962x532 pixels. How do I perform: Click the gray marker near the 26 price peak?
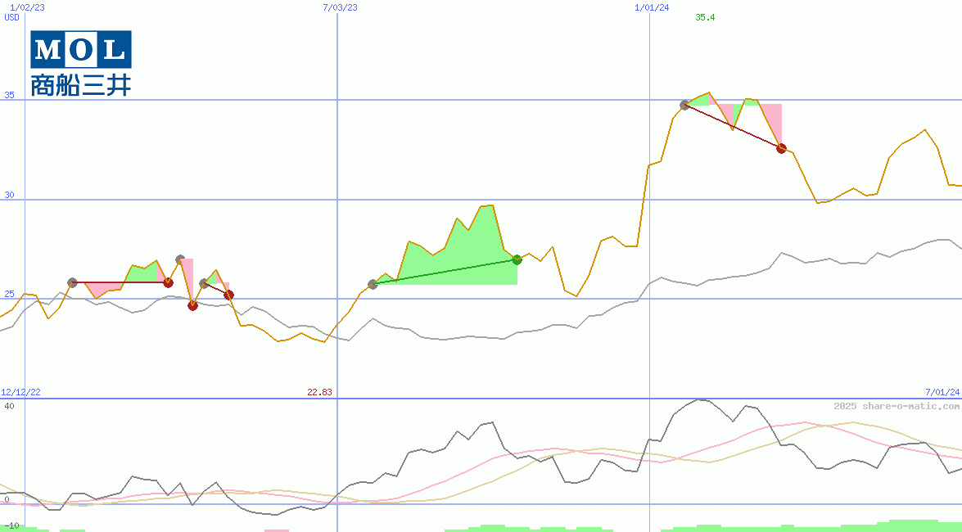(179, 259)
